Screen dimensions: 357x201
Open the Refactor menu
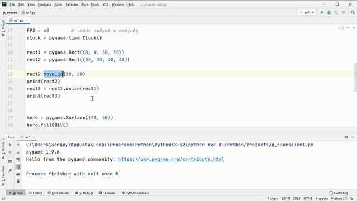[72, 4]
